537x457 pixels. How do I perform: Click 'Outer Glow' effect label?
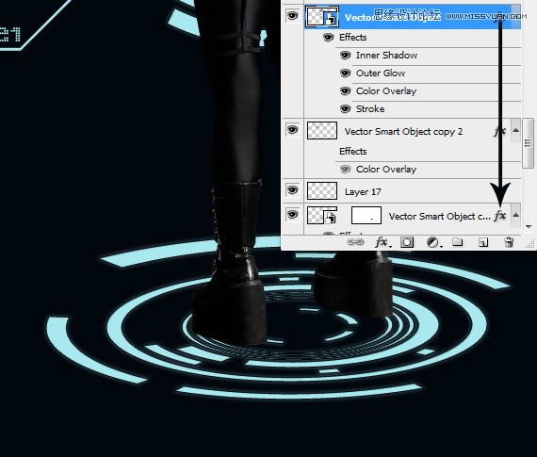[x=381, y=73]
